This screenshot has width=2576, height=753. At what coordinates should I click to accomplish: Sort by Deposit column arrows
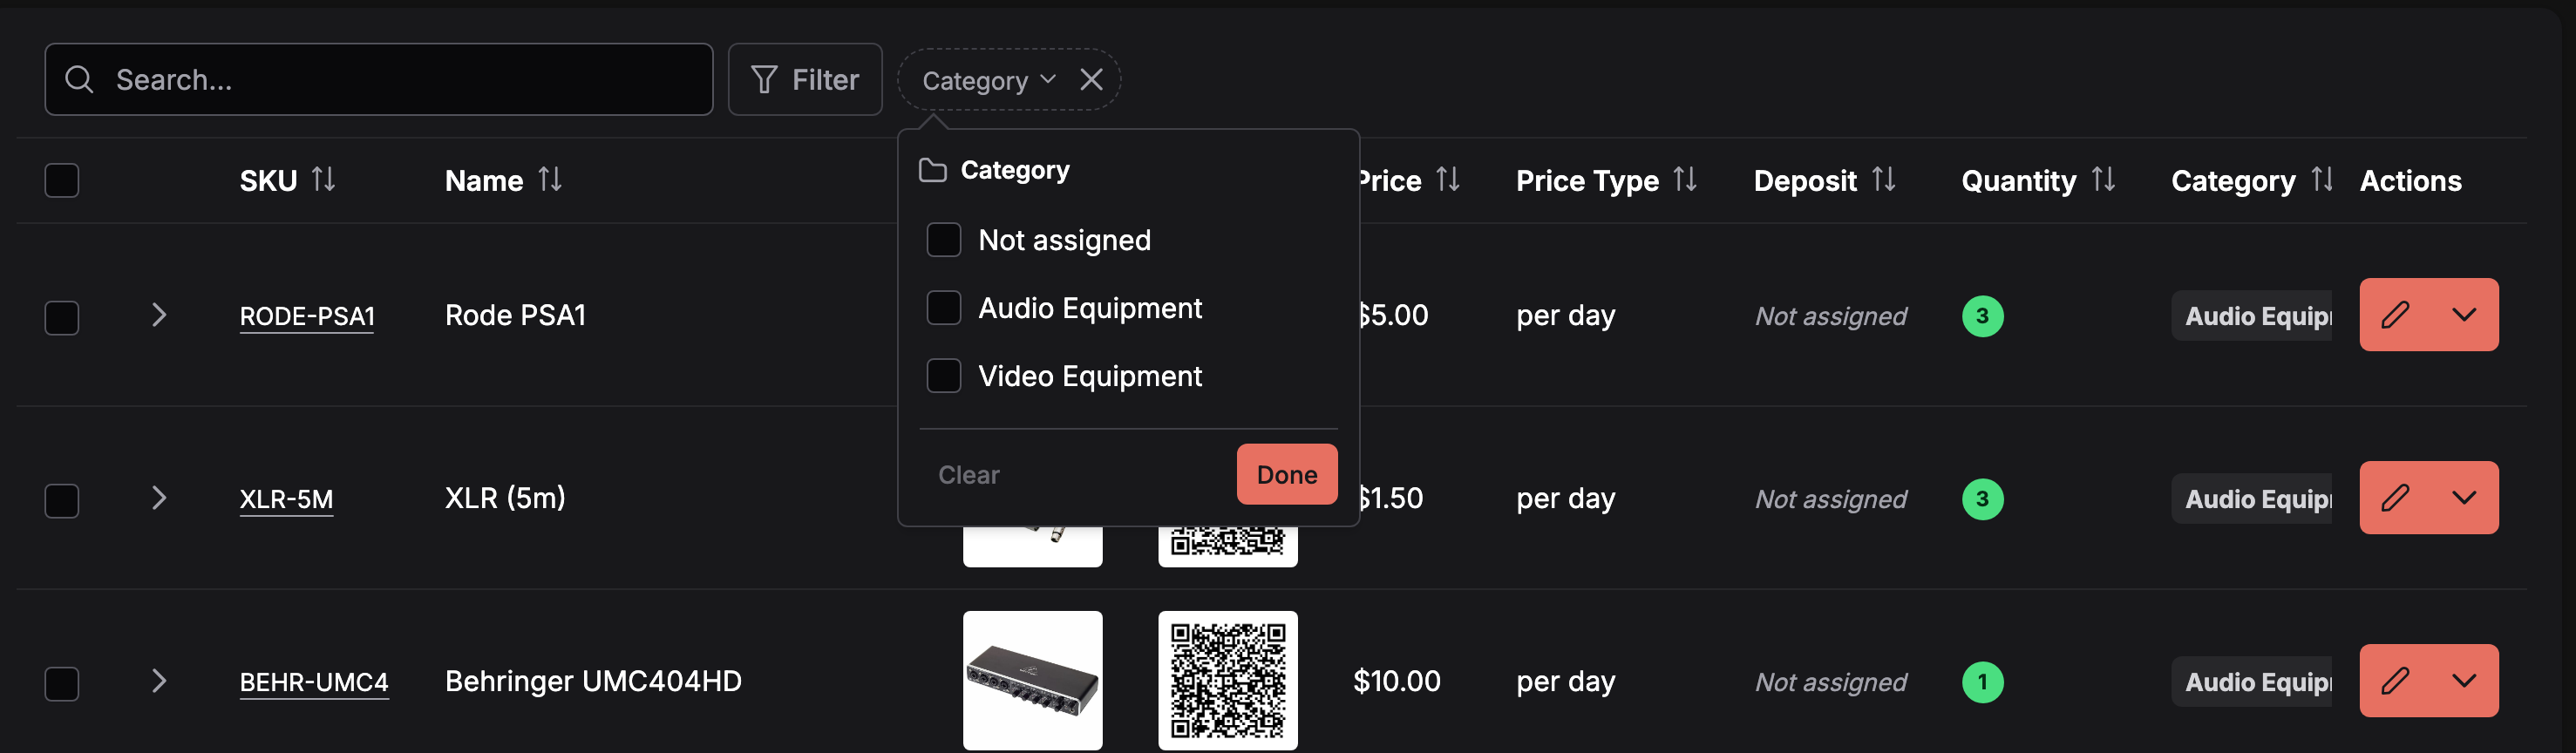pyautogui.click(x=1884, y=180)
